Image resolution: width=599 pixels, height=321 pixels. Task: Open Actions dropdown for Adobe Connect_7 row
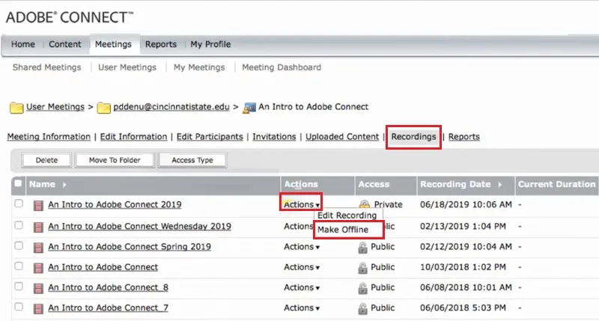302,308
